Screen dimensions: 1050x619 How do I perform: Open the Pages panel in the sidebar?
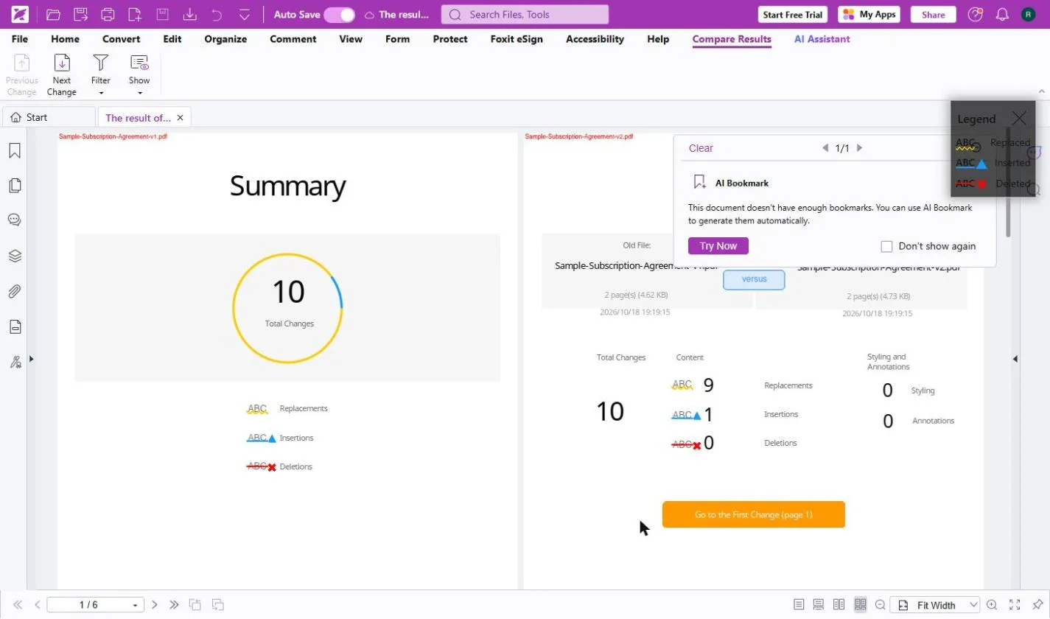(x=15, y=185)
